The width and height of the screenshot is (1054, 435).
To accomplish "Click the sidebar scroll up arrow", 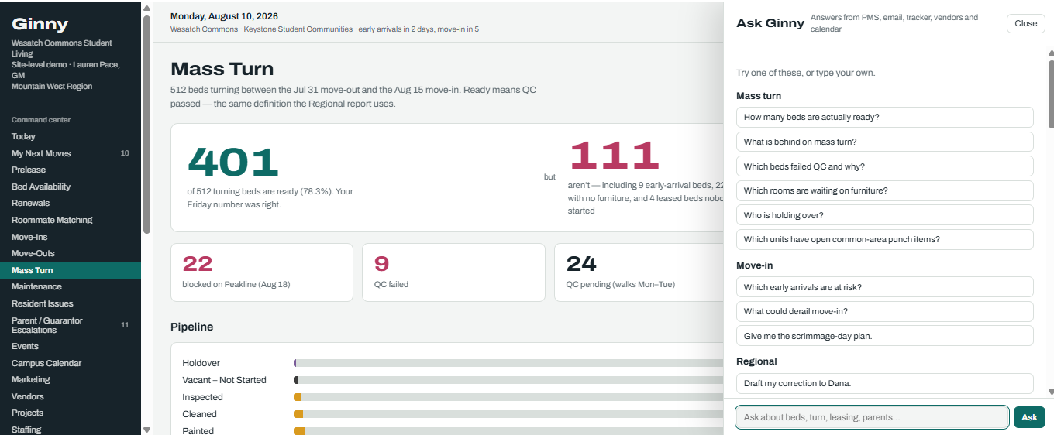I will [x=146, y=9].
